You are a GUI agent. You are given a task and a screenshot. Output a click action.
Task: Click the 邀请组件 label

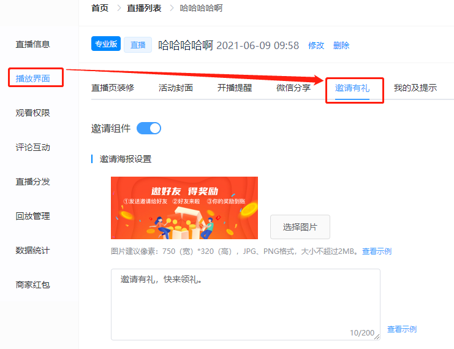click(111, 128)
